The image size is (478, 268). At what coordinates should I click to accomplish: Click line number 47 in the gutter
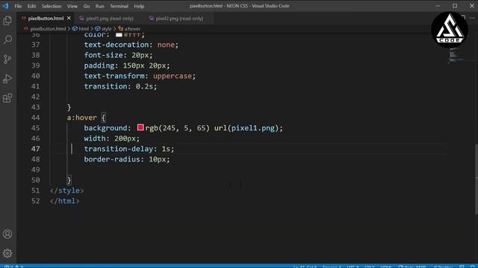[36, 149]
